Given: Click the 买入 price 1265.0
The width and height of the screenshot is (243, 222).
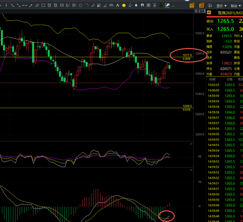Looking at the screenshot, I should (x=226, y=29).
